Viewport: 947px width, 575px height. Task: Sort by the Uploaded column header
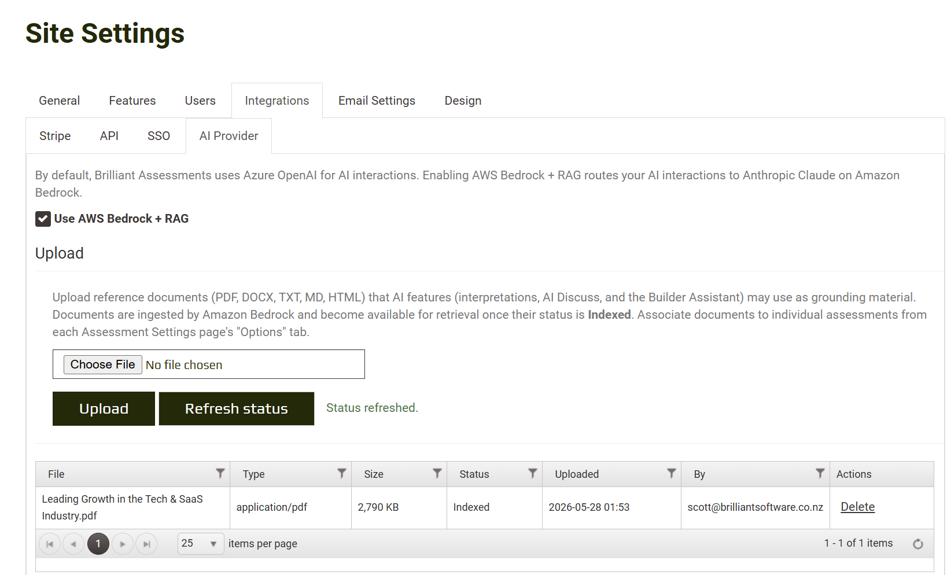577,474
